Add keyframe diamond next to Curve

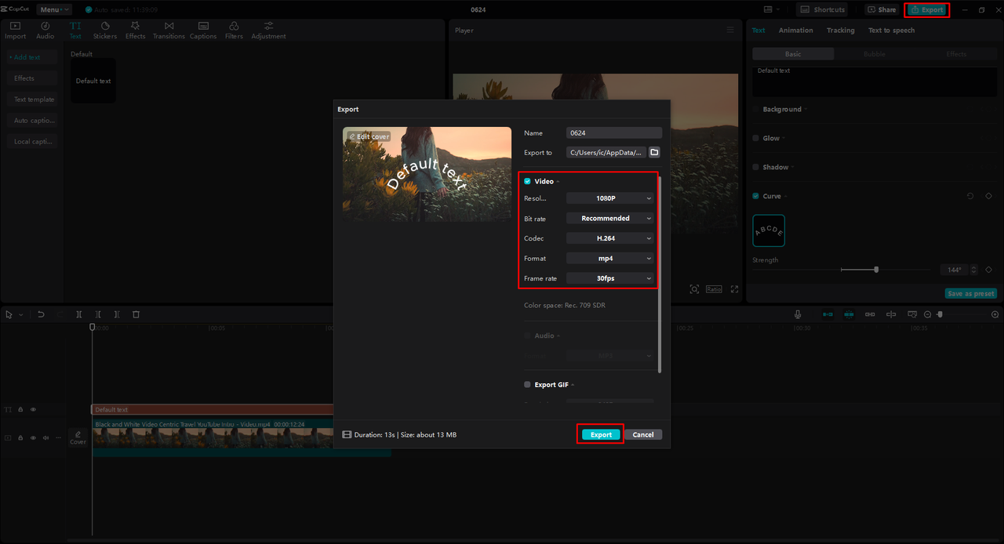tap(988, 196)
